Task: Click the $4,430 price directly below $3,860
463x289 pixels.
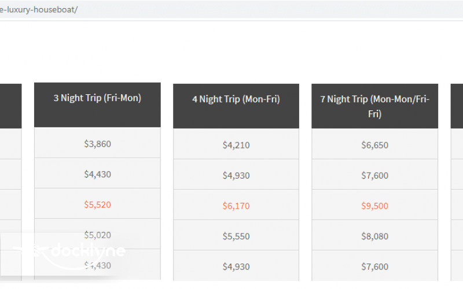Action: coord(97,174)
